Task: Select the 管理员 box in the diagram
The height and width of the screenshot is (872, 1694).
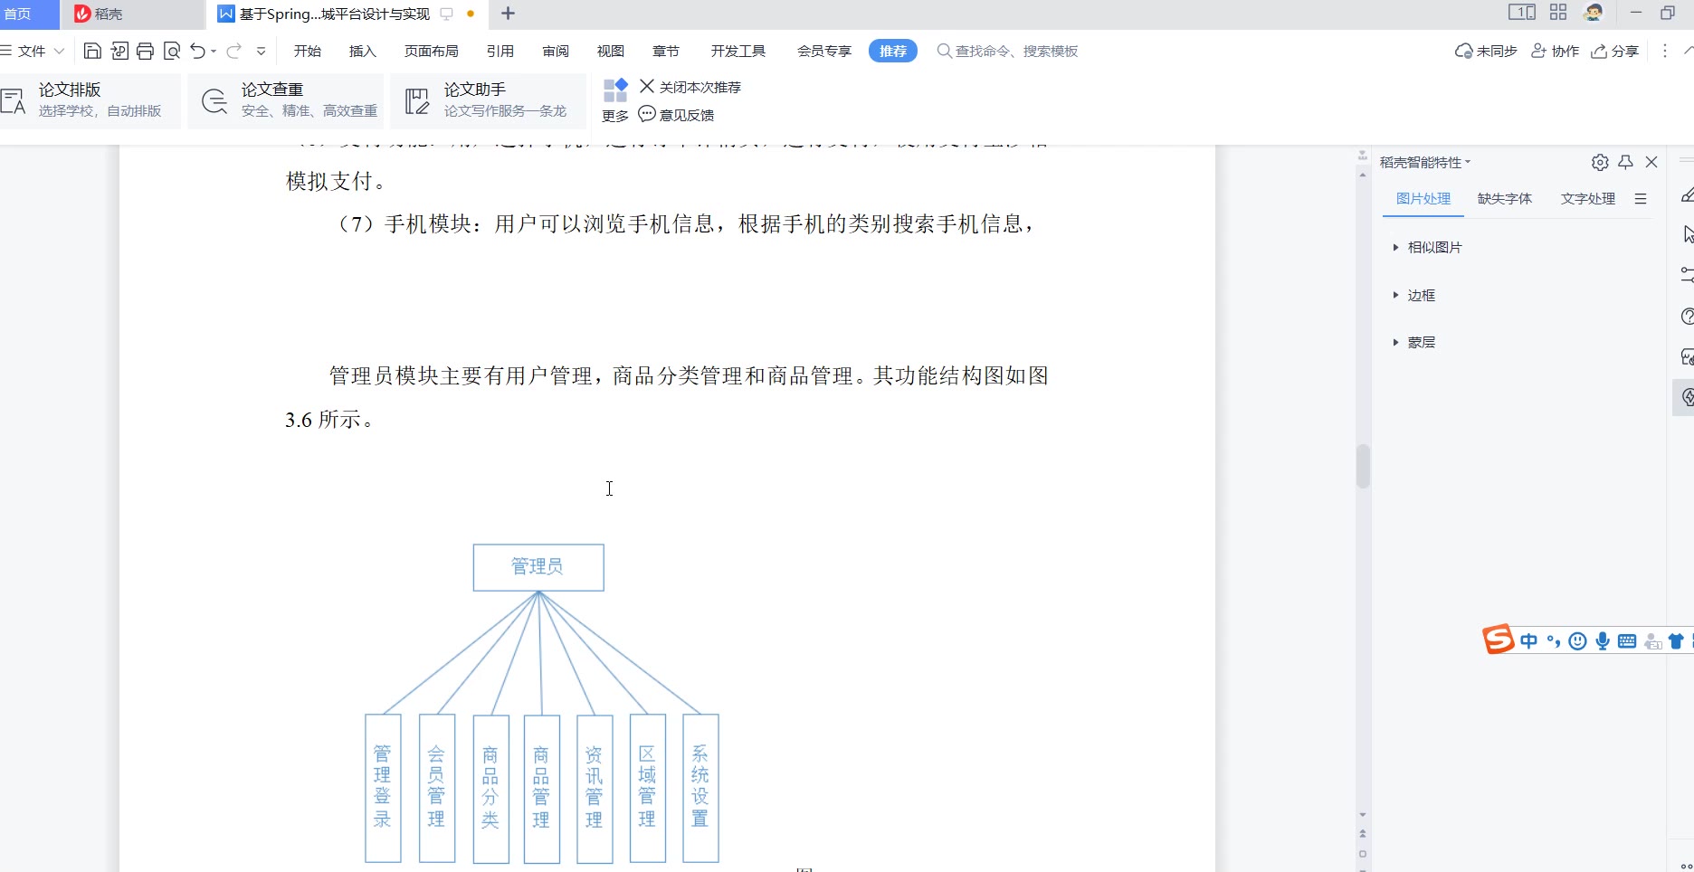Action: coord(538,567)
